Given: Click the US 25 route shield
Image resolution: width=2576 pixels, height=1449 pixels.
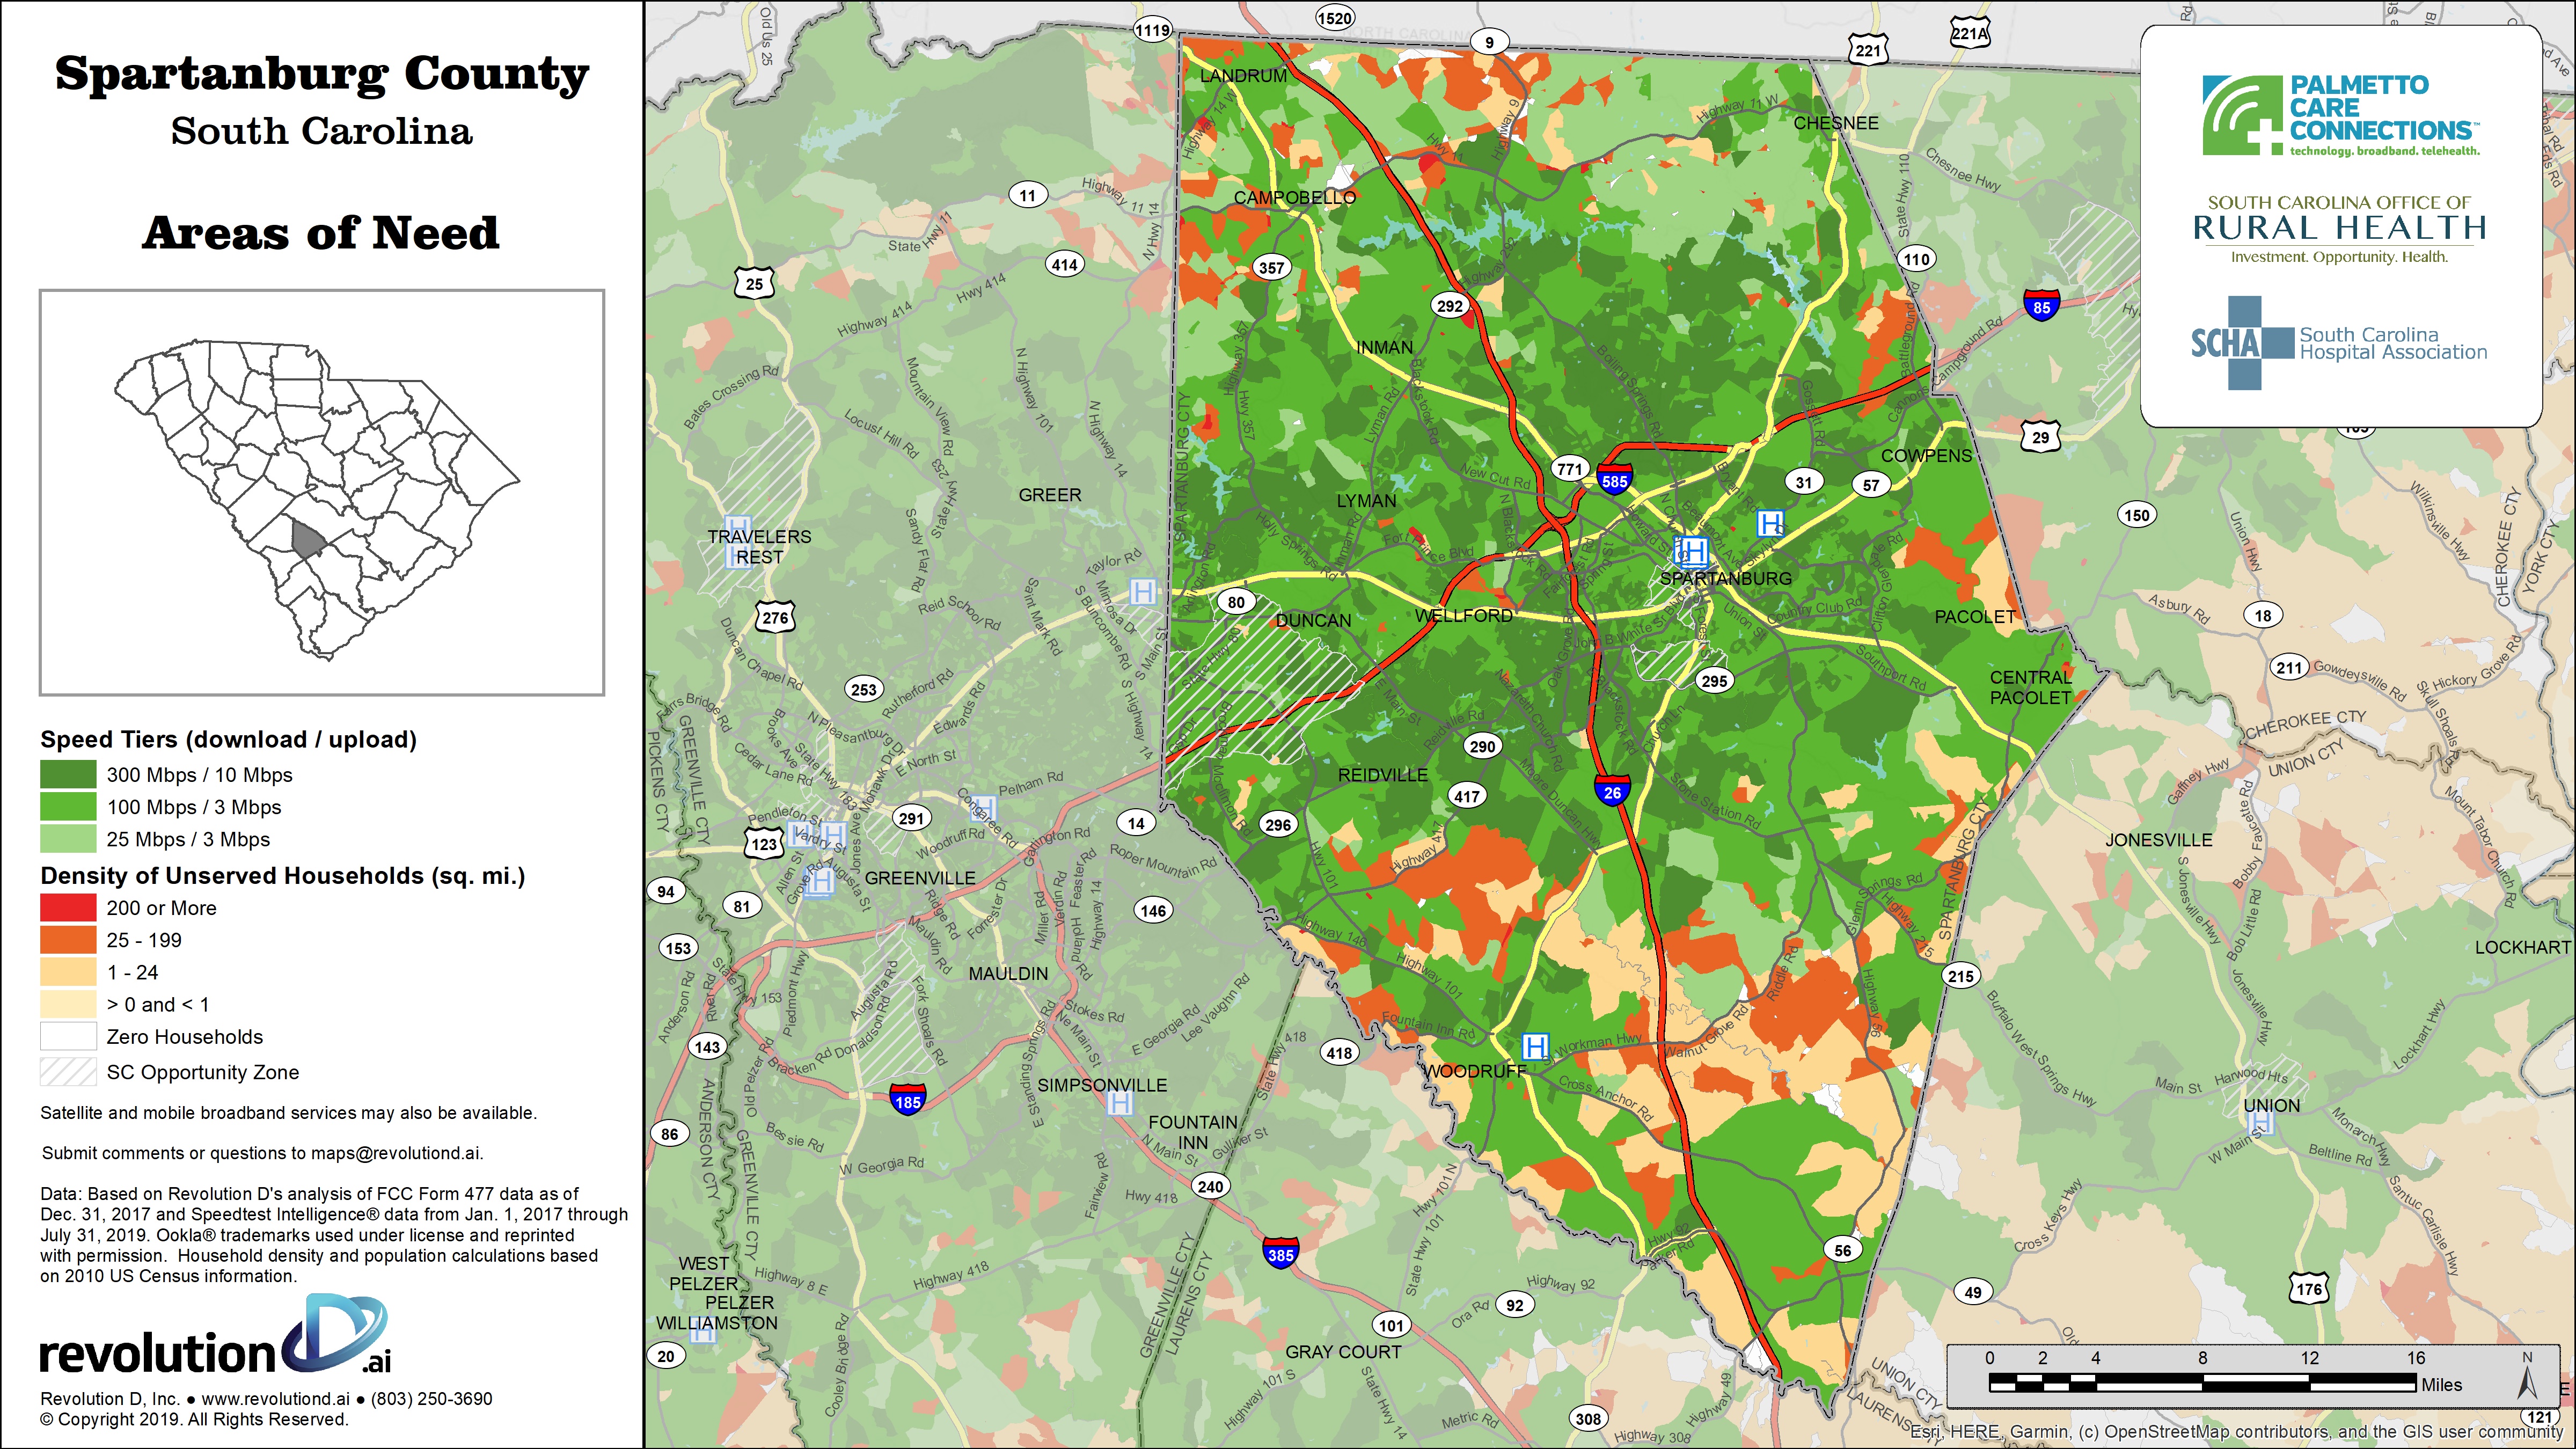Looking at the screenshot, I should point(754,283).
